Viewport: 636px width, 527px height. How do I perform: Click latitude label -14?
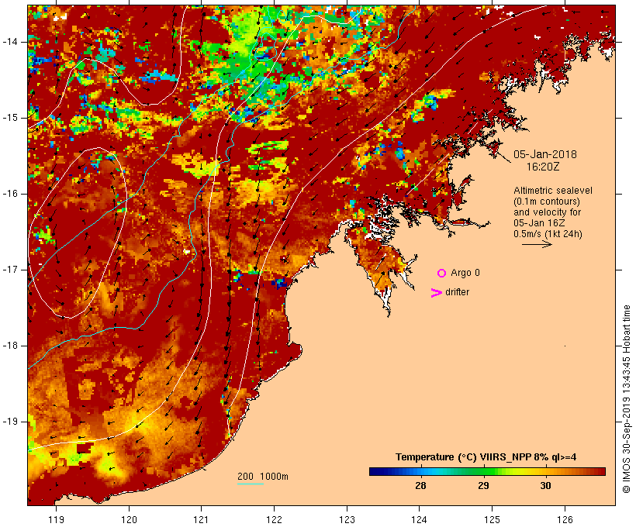10,42
